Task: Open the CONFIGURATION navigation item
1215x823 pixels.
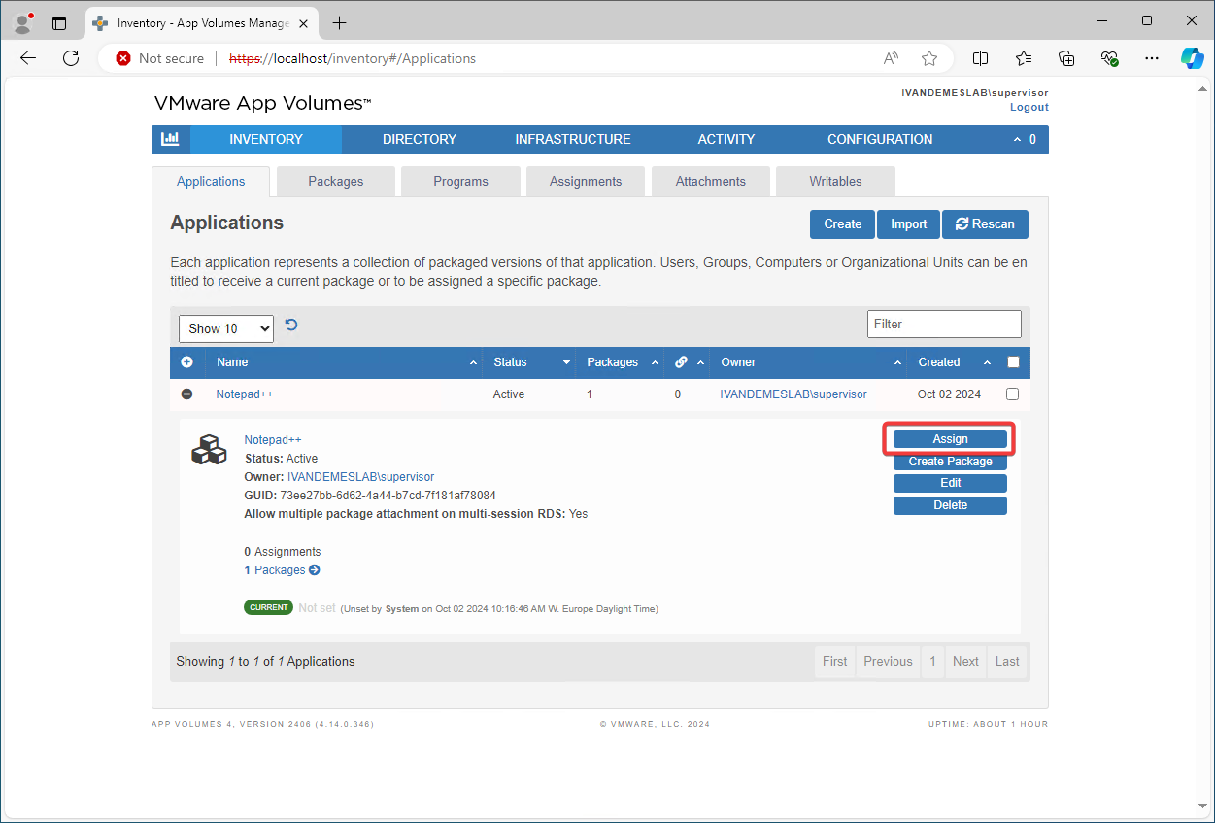Action: tap(880, 139)
